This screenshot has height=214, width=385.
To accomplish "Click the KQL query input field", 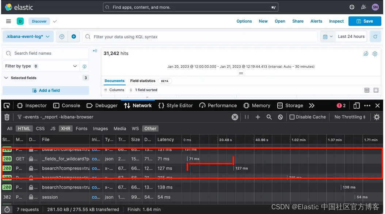I will pyautogui.click(x=200, y=36).
